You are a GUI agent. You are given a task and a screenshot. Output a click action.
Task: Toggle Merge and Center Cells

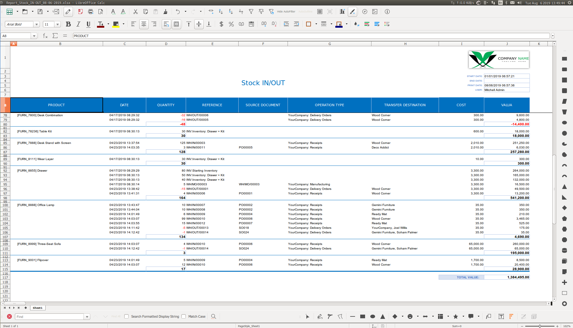click(176, 24)
